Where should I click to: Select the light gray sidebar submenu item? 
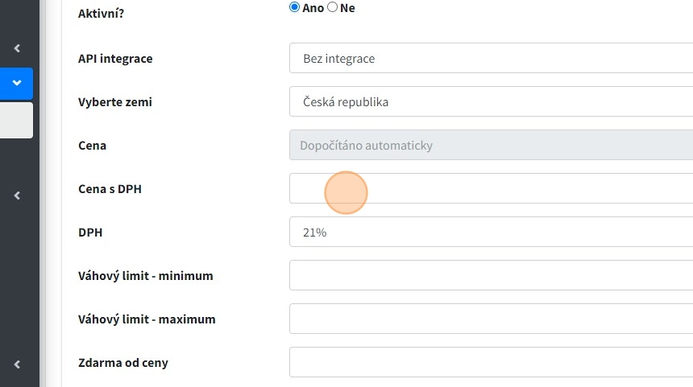click(16, 120)
